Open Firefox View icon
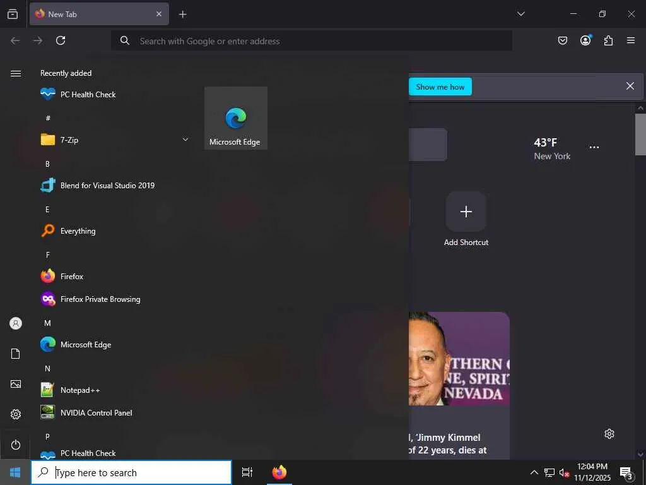Viewport: 646px width, 485px height. tap(13, 14)
